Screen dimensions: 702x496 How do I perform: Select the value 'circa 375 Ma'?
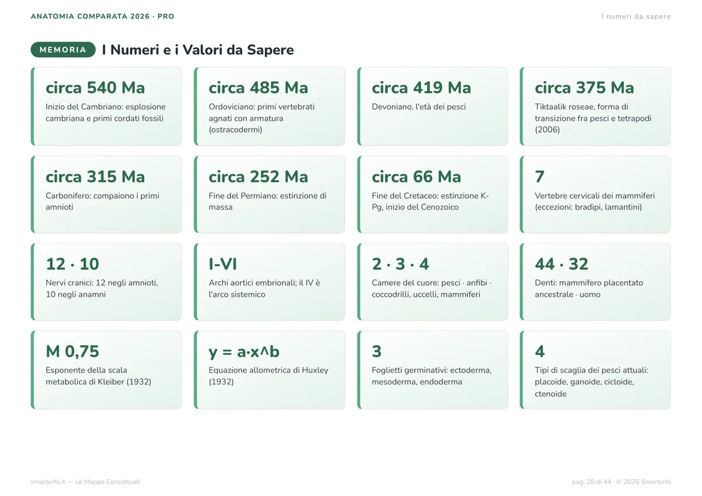click(x=584, y=88)
